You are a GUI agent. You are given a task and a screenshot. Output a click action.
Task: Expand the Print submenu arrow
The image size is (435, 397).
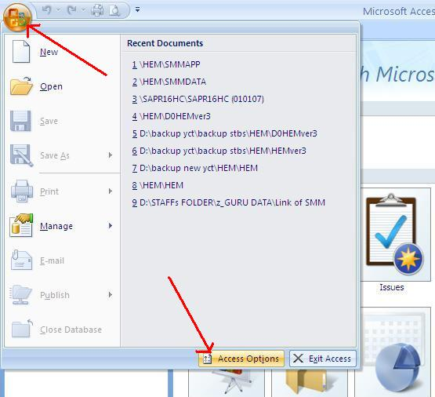[x=111, y=191]
